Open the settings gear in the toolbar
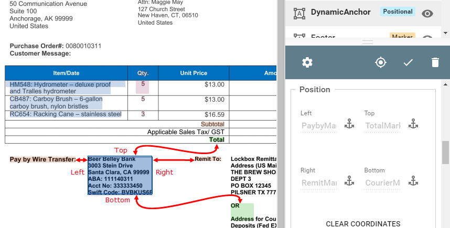 click(307, 63)
